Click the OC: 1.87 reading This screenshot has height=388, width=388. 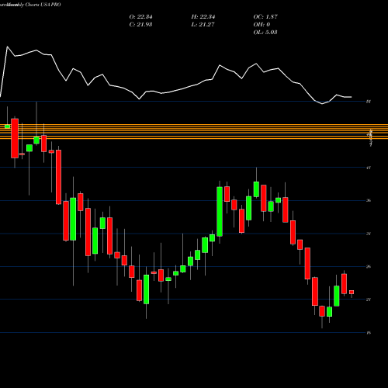tap(265, 17)
